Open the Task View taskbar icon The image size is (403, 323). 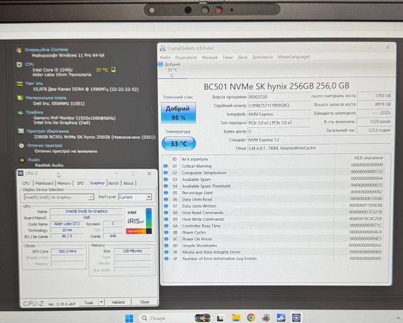[220, 318]
